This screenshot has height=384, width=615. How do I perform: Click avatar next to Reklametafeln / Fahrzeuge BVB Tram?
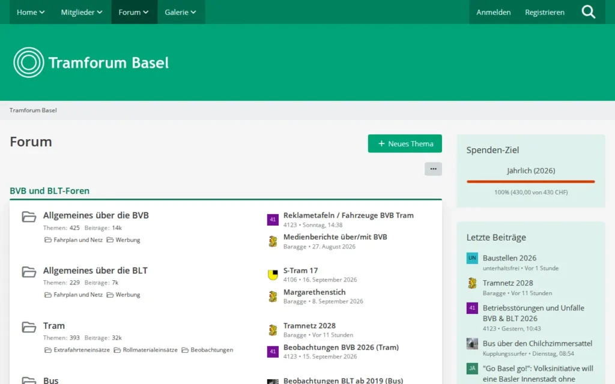(273, 220)
